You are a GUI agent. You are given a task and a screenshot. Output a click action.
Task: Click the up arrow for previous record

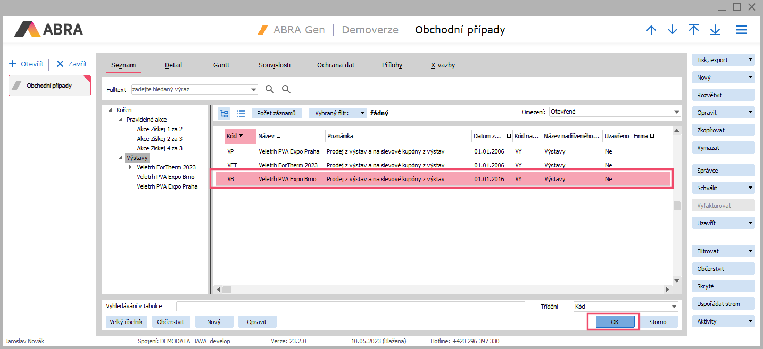pos(651,30)
